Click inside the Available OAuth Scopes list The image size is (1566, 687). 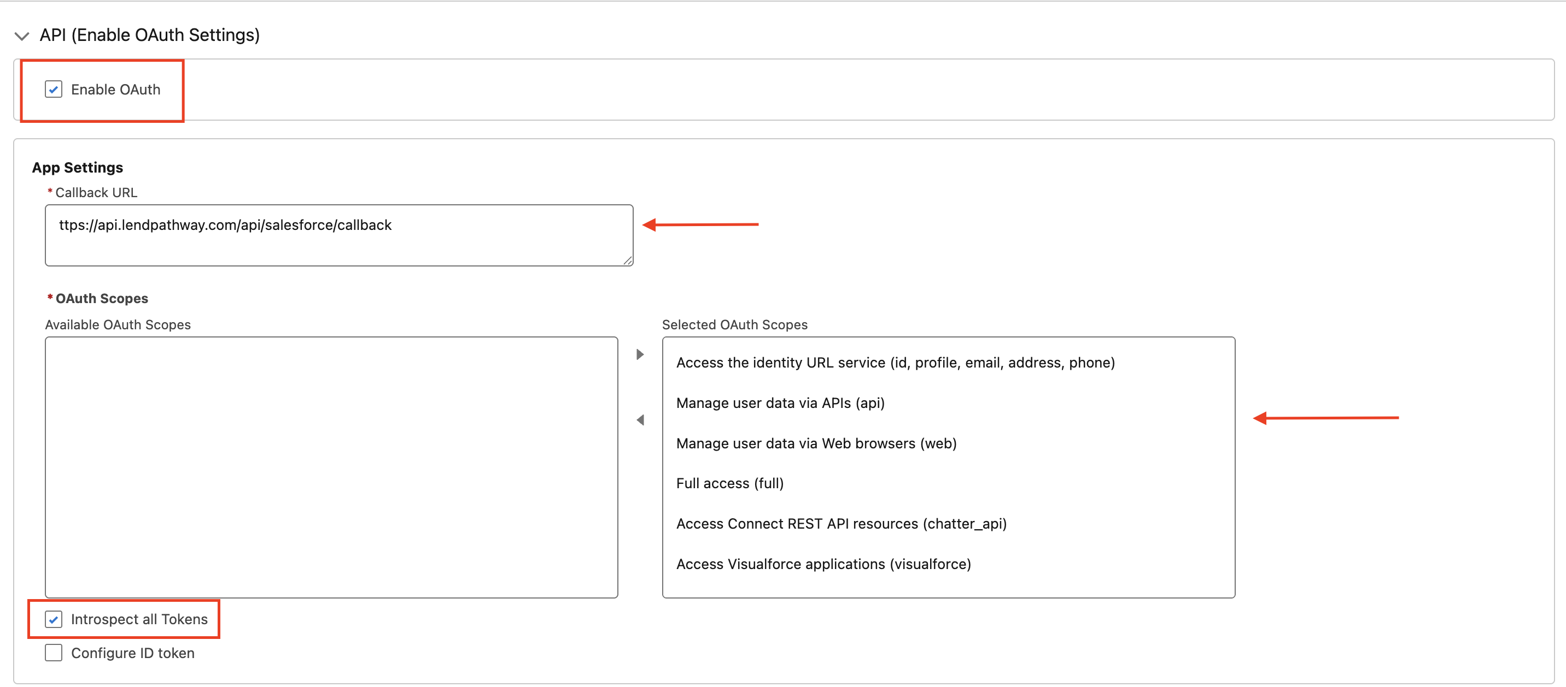tap(331, 466)
